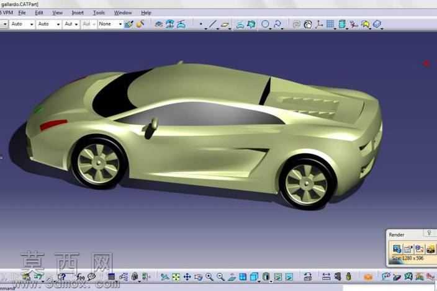Click the Connect curve tool

click(277, 24)
